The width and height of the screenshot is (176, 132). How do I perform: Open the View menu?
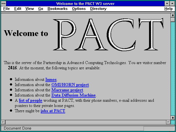(29, 9)
